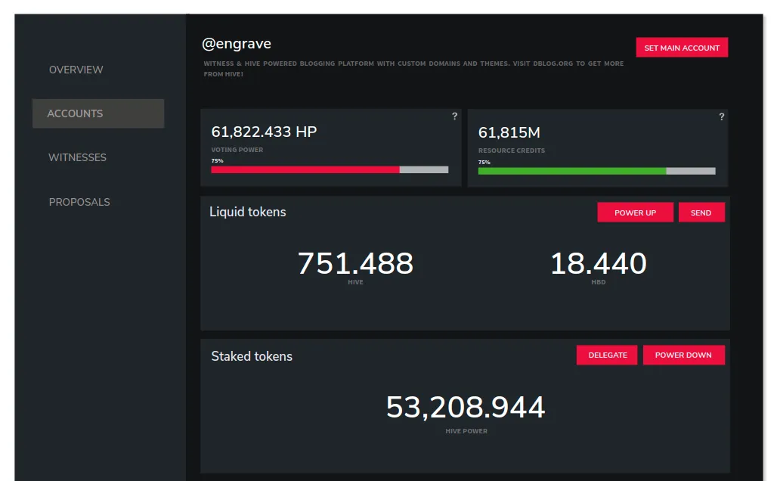Click the account description text under @engrave
777x481 pixels.
pyautogui.click(x=413, y=68)
